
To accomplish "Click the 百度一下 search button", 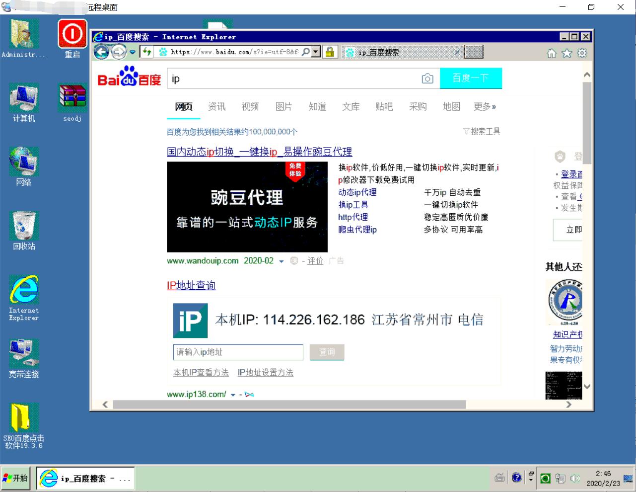I will (x=471, y=78).
